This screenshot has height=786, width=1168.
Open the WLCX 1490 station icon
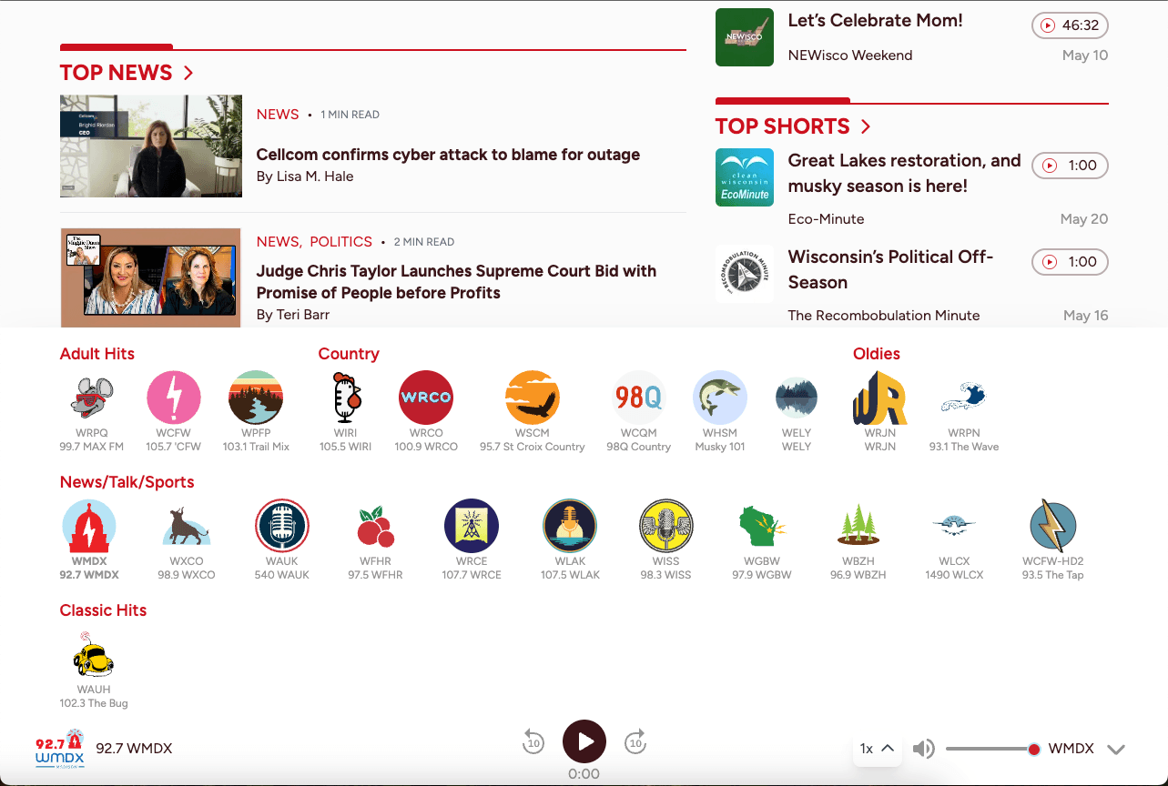(x=954, y=526)
